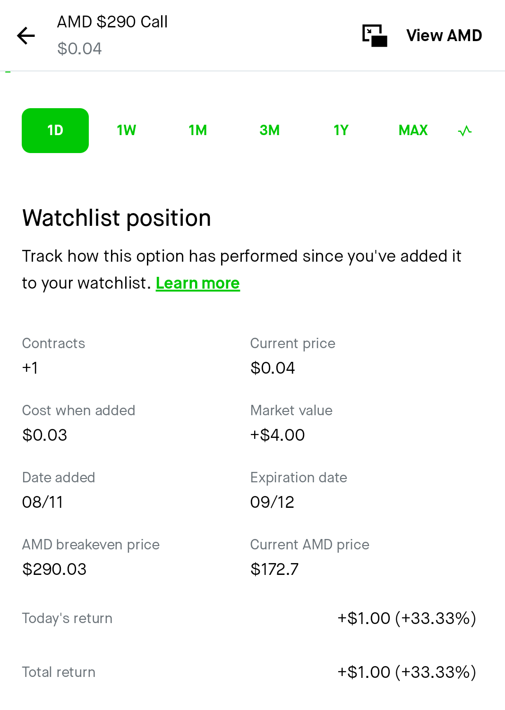Open the picture-in-picture chart icon
Screen dimensions: 505x710
pyautogui.click(x=375, y=35)
